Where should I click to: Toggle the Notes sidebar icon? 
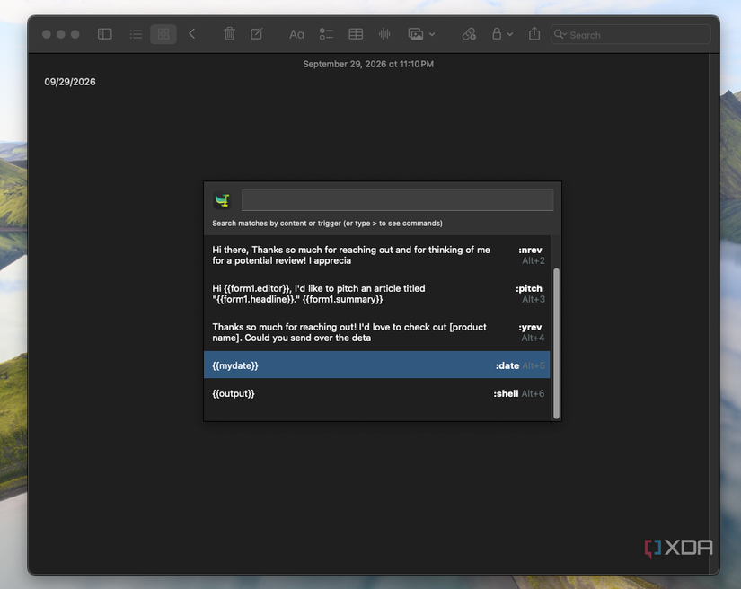click(x=104, y=34)
